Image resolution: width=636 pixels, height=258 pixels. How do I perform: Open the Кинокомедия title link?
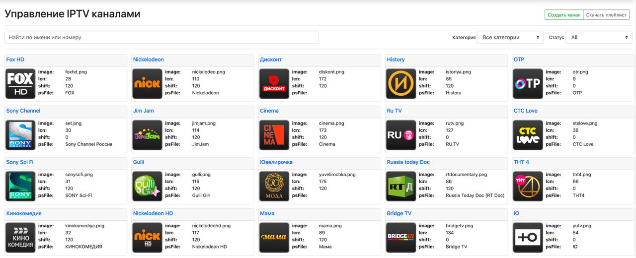click(24, 213)
